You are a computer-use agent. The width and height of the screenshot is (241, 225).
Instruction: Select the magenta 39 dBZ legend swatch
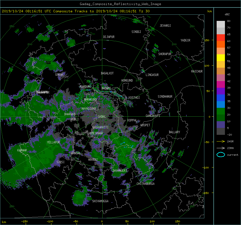click(x=221, y=84)
